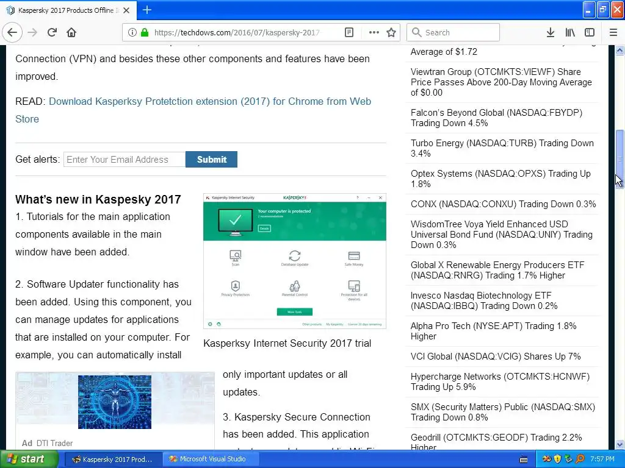The image size is (625, 468).
Task: Open page actions three-dot menu
Action: [374, 33]
